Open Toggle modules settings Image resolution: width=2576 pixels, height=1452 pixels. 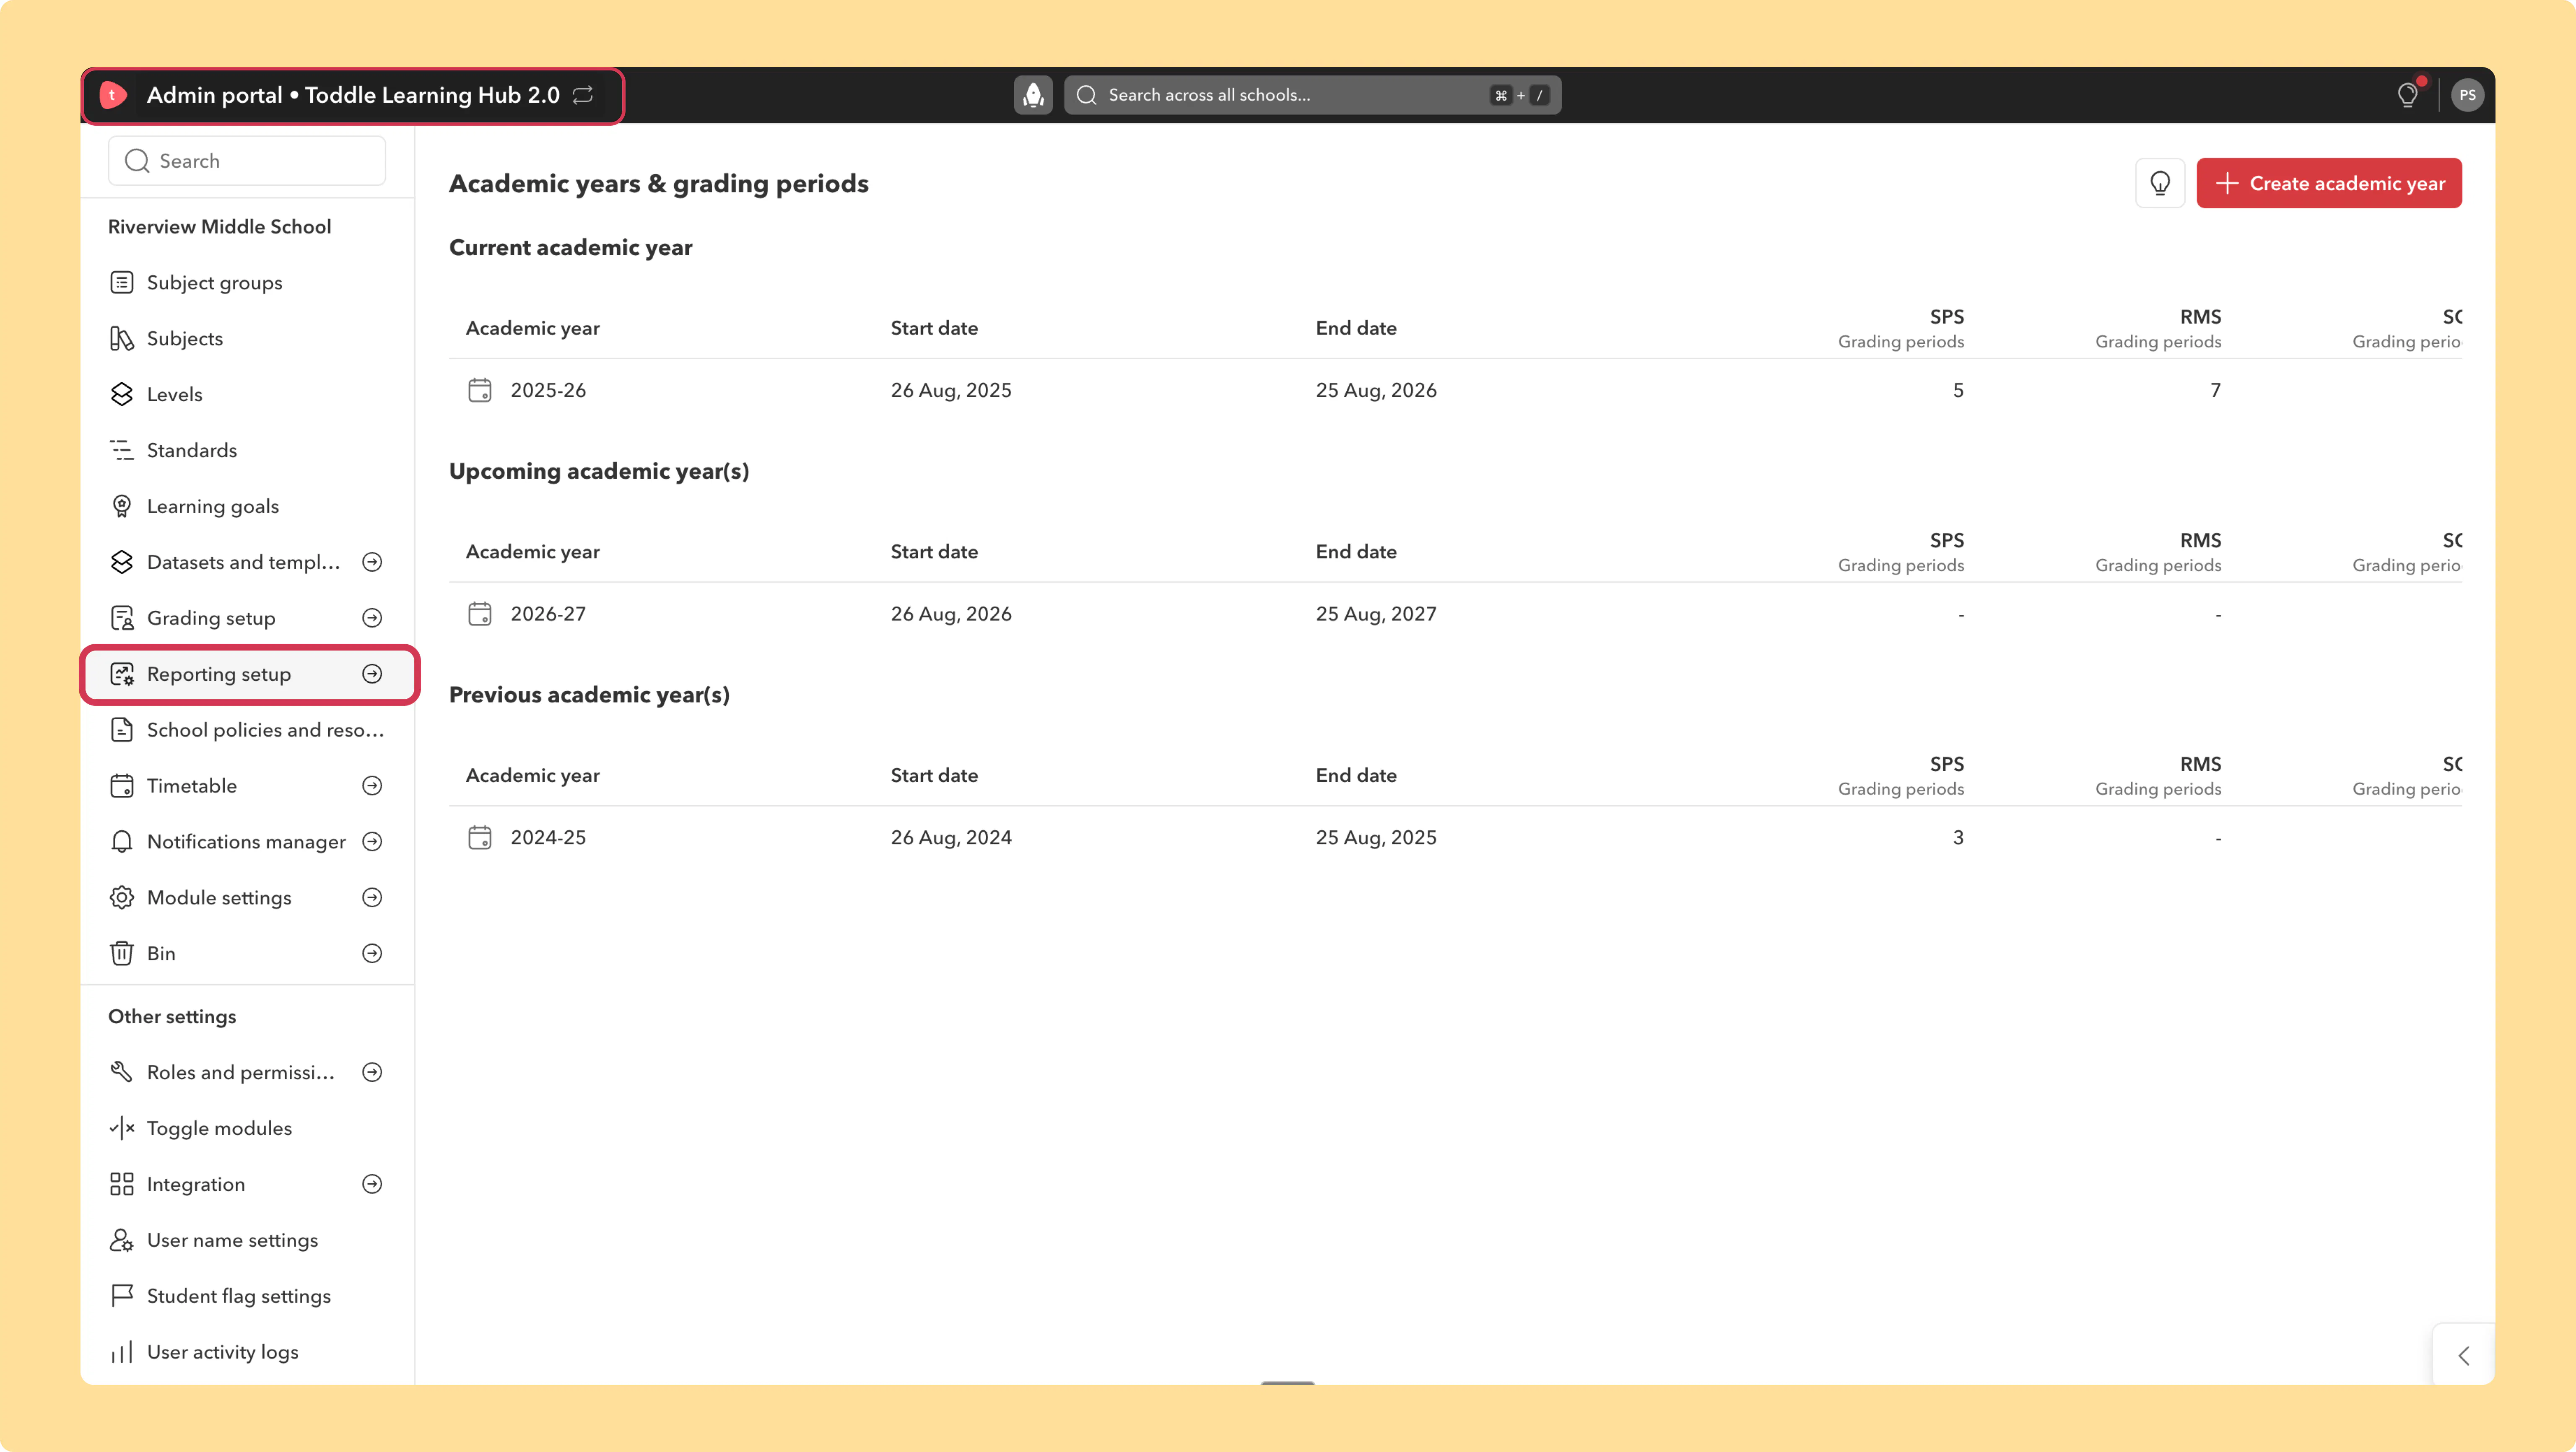[247, 1129]
